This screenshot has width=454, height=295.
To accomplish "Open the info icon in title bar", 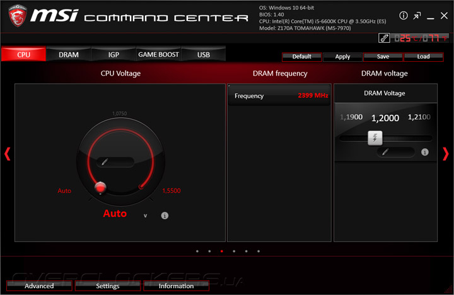I will [x=404, y=15].
